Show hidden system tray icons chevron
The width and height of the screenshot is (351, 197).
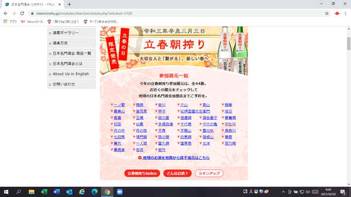point(283,192)
